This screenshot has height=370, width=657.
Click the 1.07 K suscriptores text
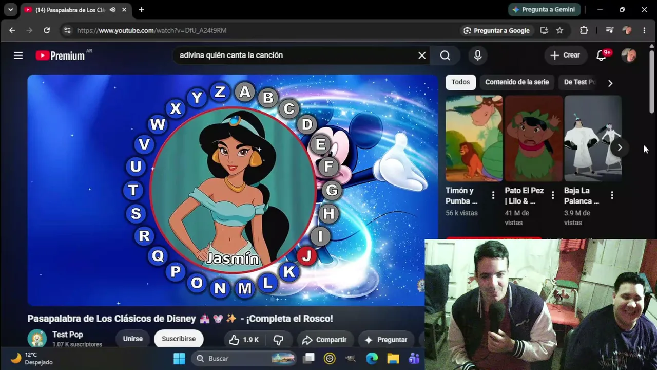coord(77,344)
